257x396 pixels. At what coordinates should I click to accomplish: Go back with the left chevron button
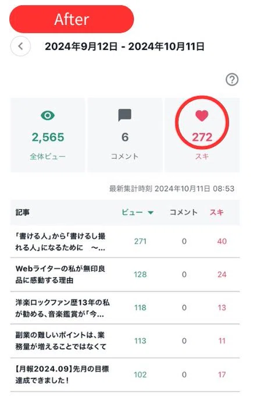click(20, 46)
